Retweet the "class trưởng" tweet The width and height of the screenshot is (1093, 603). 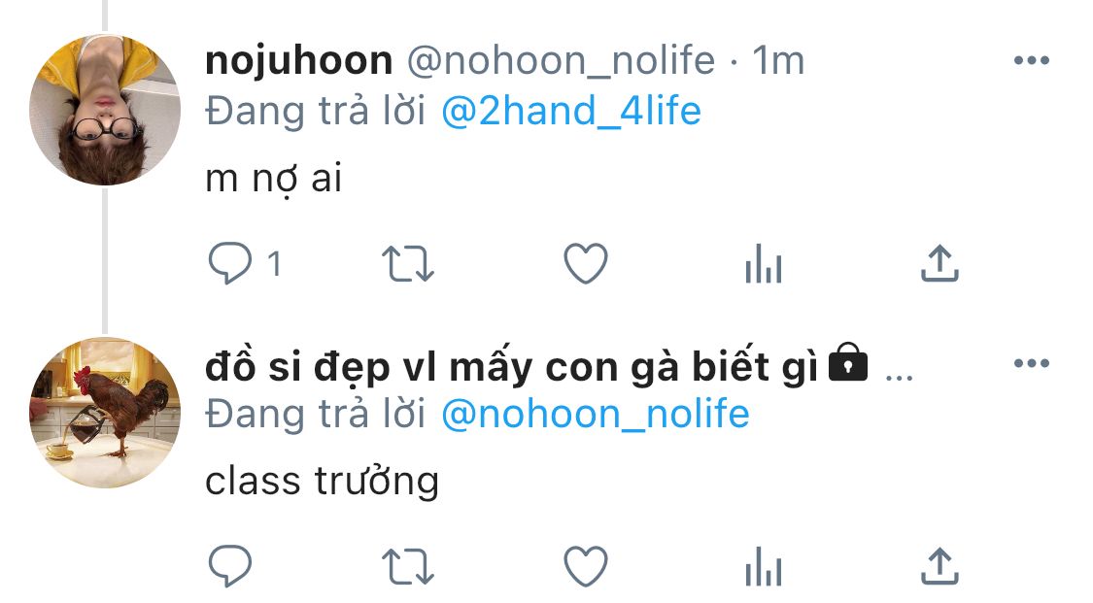click(408, 566)
